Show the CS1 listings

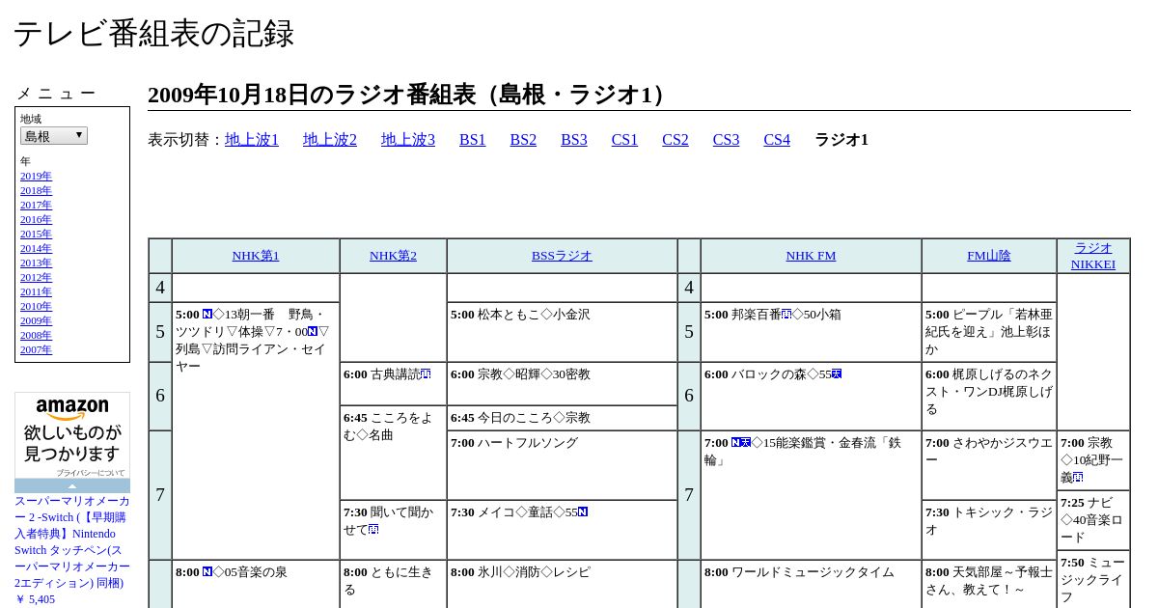624,140
